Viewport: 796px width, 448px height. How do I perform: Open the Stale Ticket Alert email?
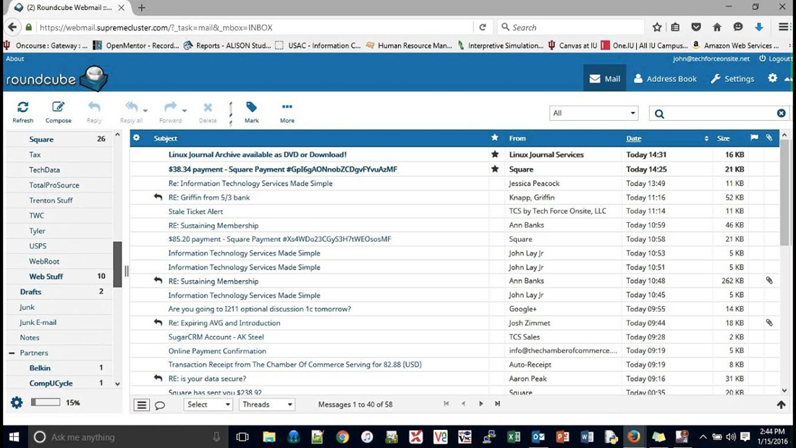point(195,211)
